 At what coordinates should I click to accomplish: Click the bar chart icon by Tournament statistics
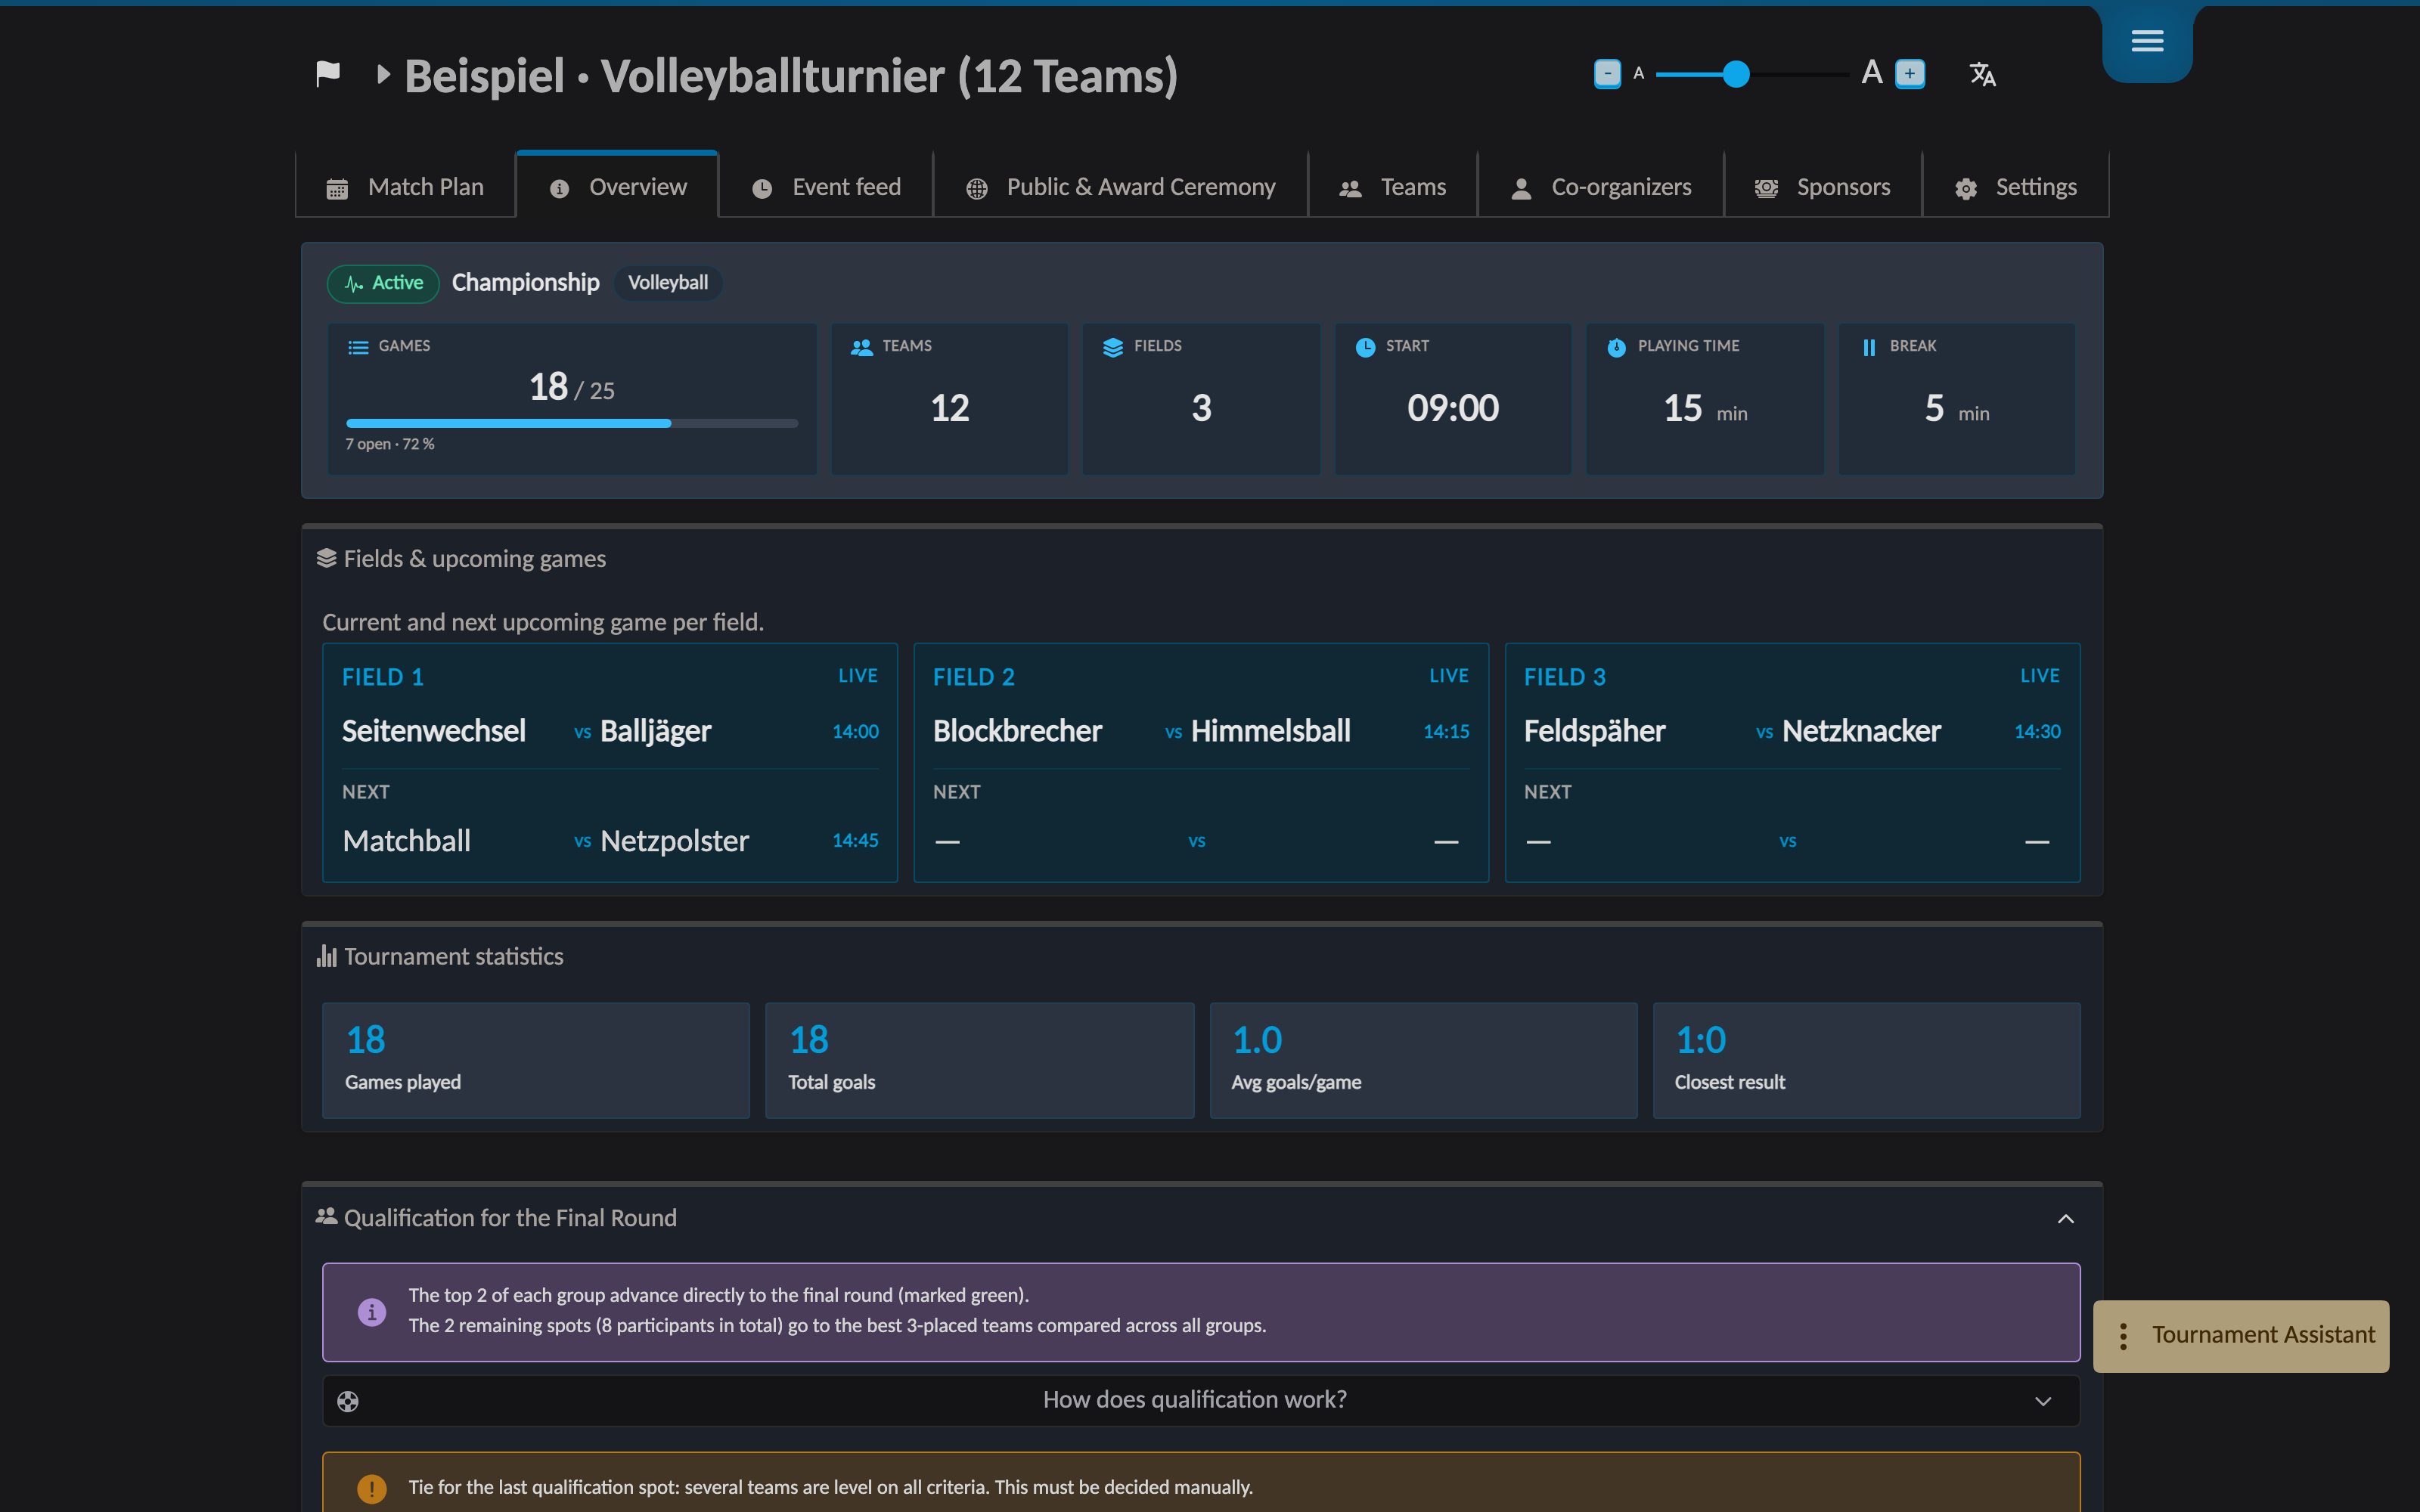point(326,956)
